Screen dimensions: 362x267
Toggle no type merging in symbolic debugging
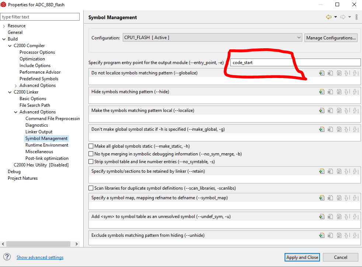click(91, 154)
